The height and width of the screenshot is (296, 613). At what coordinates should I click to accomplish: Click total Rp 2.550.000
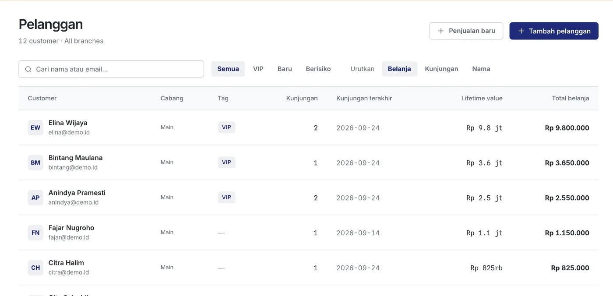pyautogui.click(x=567, y=198)
